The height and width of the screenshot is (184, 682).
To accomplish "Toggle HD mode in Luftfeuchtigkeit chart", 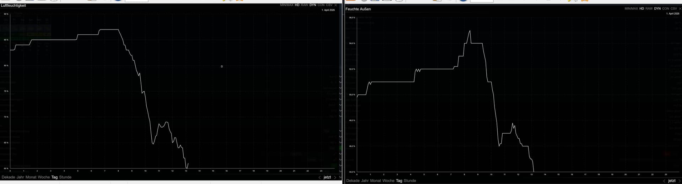I will tap(297, 5).
